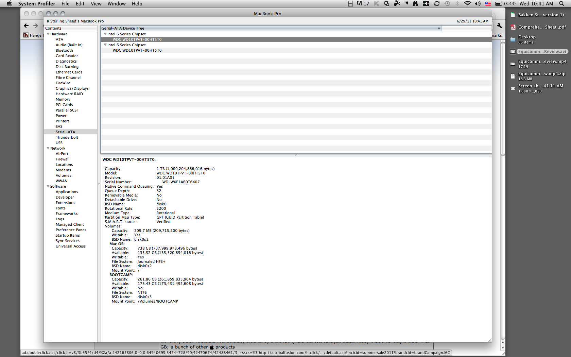Click the filmstrip menu bar icon

pos(350,3)
